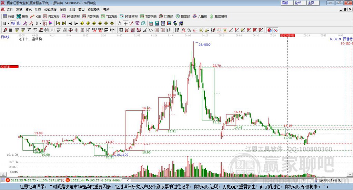This screenshot has height=190, width=353.
Task: Switch to the K线 chart view
Action: click(x=36, y=17)
